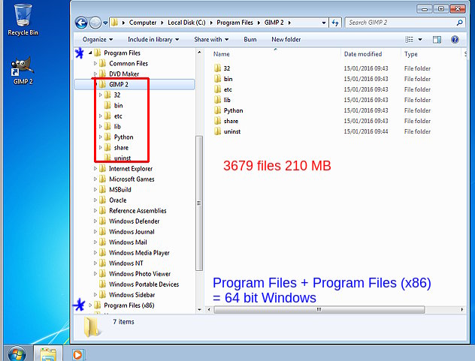Screen dimensions: 475x361
Task: Open Windows Media Player from taskbar
Action: (x=77, y=354)
